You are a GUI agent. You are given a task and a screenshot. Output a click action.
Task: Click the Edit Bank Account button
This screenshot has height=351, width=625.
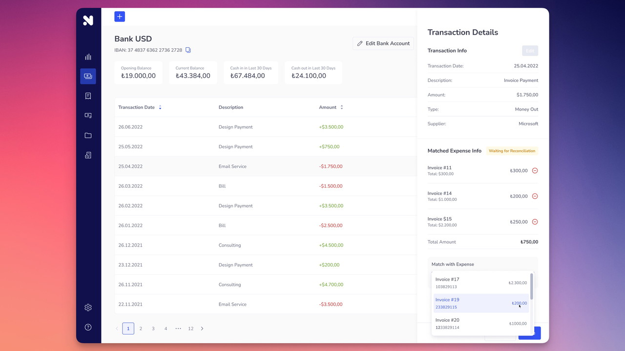[383, 43]
